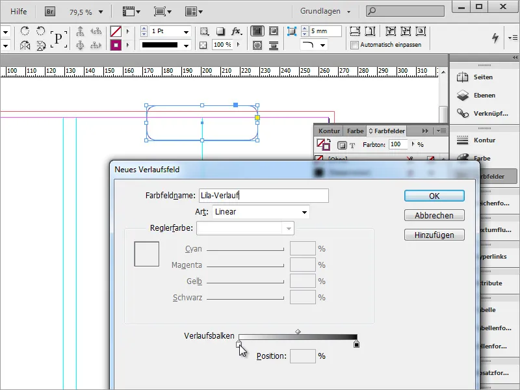Enable 'Automatisch einpassen' checkbox
Viewport: 520px width, 390px height.
point(354,45)
